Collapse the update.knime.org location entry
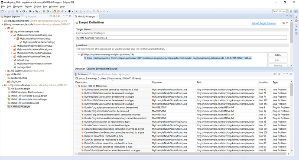Viewport: 299px width, 160px height. [x=79, y=54]
